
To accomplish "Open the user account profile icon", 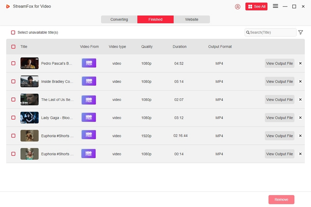I will coord(238,7).
